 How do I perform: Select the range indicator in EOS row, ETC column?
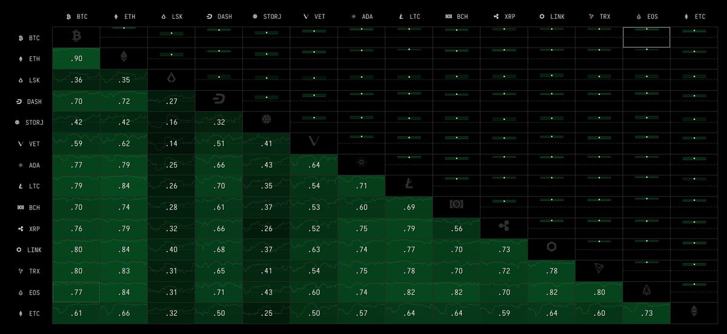click(x=694, y=284)
